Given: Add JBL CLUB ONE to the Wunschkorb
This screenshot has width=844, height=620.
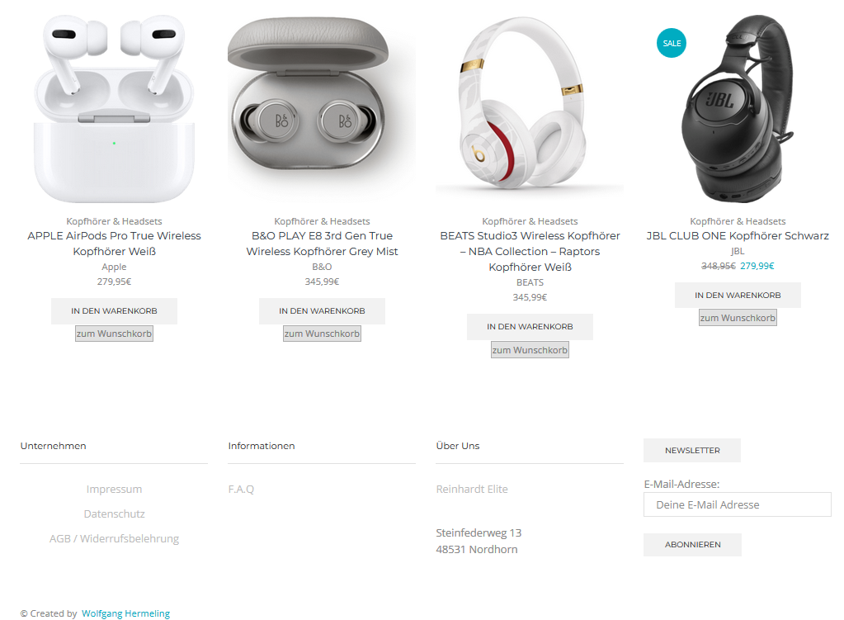Looking at the screenshot, I should 738,318.
